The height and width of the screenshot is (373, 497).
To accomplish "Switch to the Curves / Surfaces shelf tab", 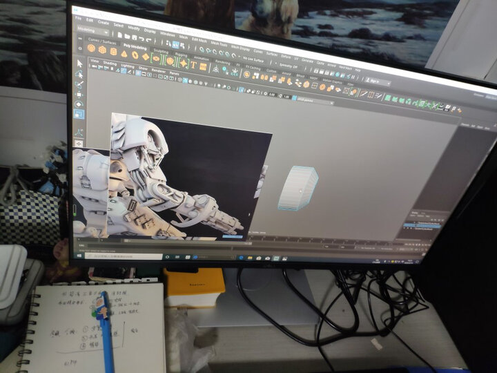I will tap(102, 41).
